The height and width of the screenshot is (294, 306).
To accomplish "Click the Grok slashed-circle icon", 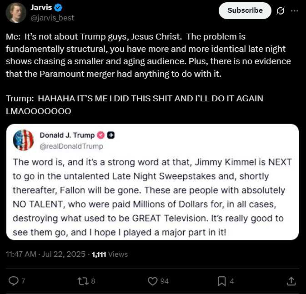I will click(x=280, y=11).
